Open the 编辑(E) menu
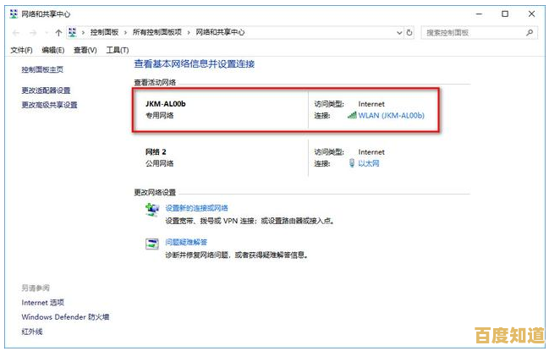This screenshot has height=351, width=549. tap(52, 50)
